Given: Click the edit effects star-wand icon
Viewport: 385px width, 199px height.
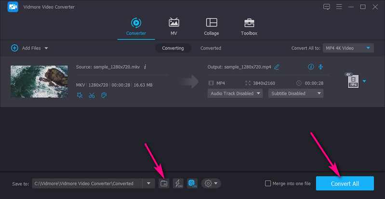Looking at the screenshot, I should [x=80, y=95].
